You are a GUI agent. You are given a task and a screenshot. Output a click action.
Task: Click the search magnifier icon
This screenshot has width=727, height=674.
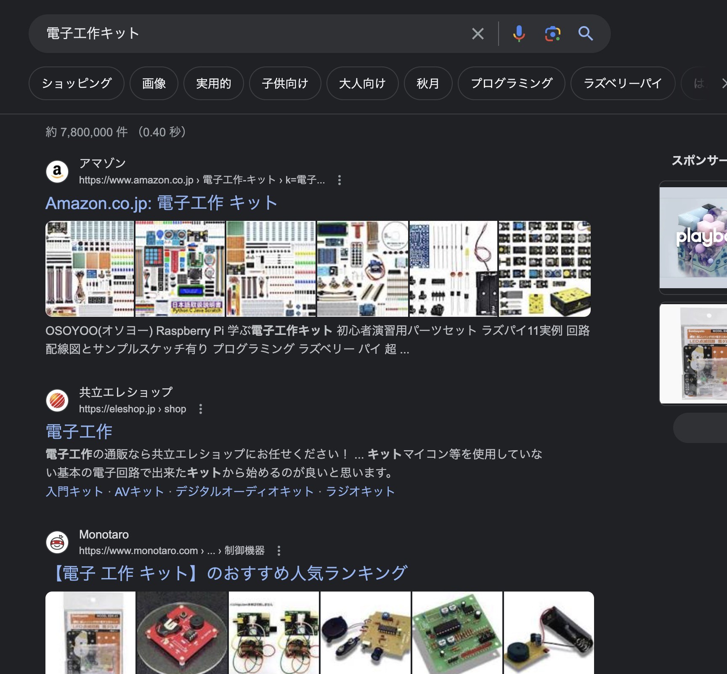click(586, 34)
